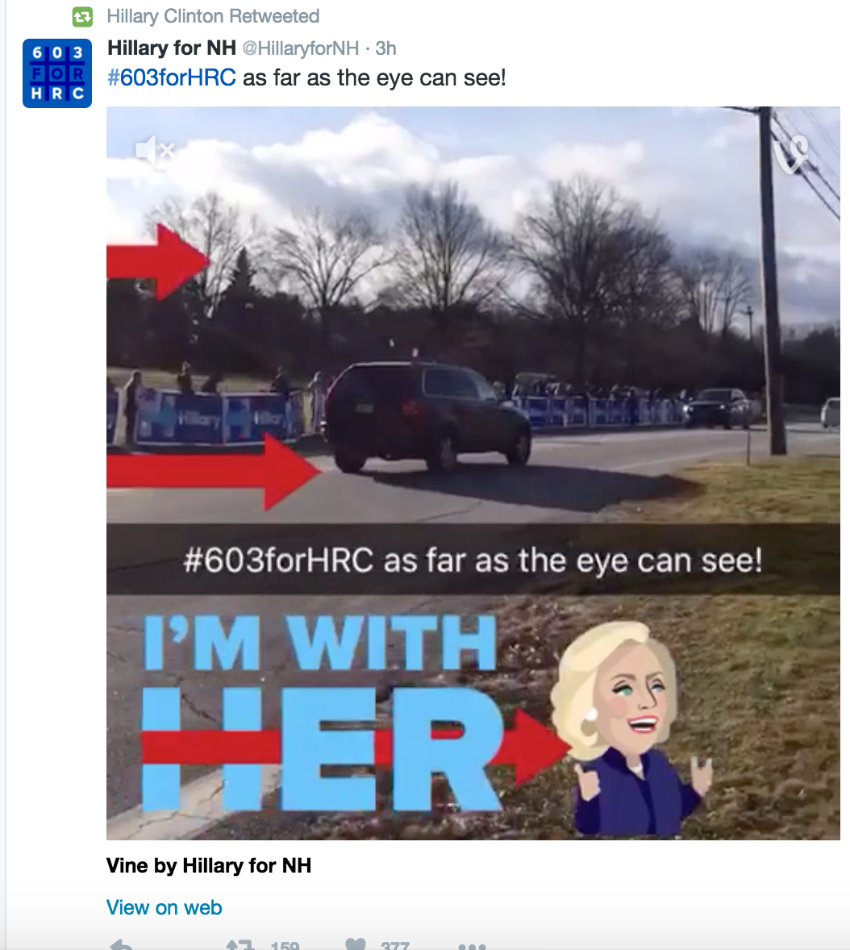Open the 603 FOR HRC profile avatar
The height and width of the screenshot is (950, 850).
57,73
